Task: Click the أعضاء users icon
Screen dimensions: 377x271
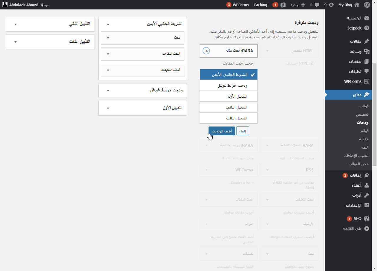Action: pos(366,185)
